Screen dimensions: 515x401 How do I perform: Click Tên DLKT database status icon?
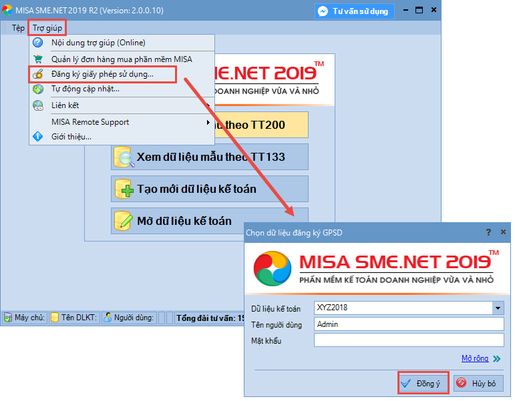pyautogui.click(x=55, y=318)
